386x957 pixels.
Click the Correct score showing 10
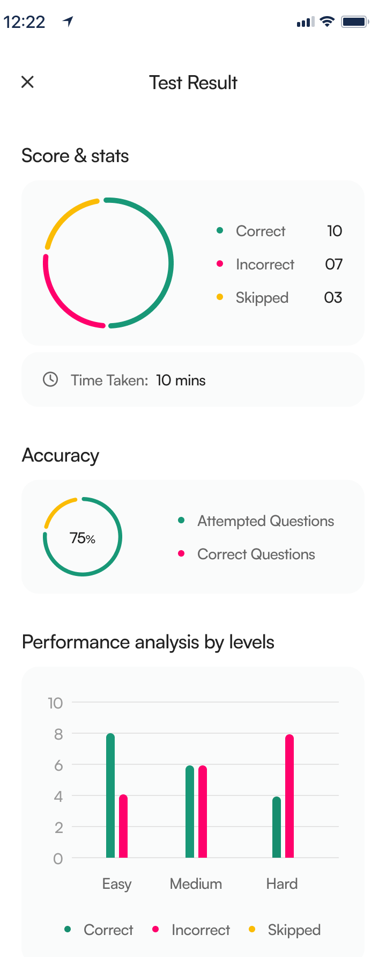(x=335, y=231)
